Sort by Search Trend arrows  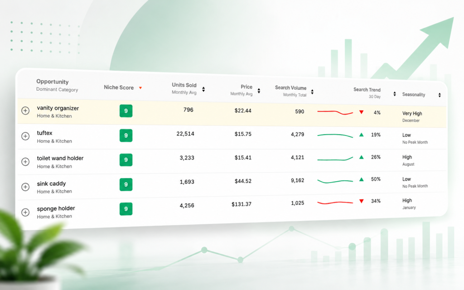395,94
